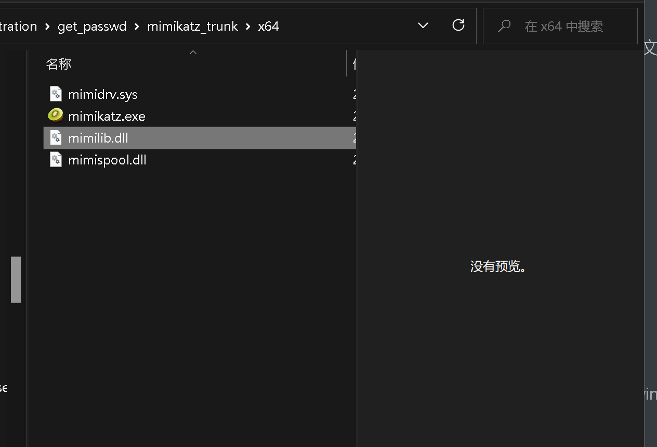
Task: Sort files by the 名称 column header
Action: (x=58, y=64)
